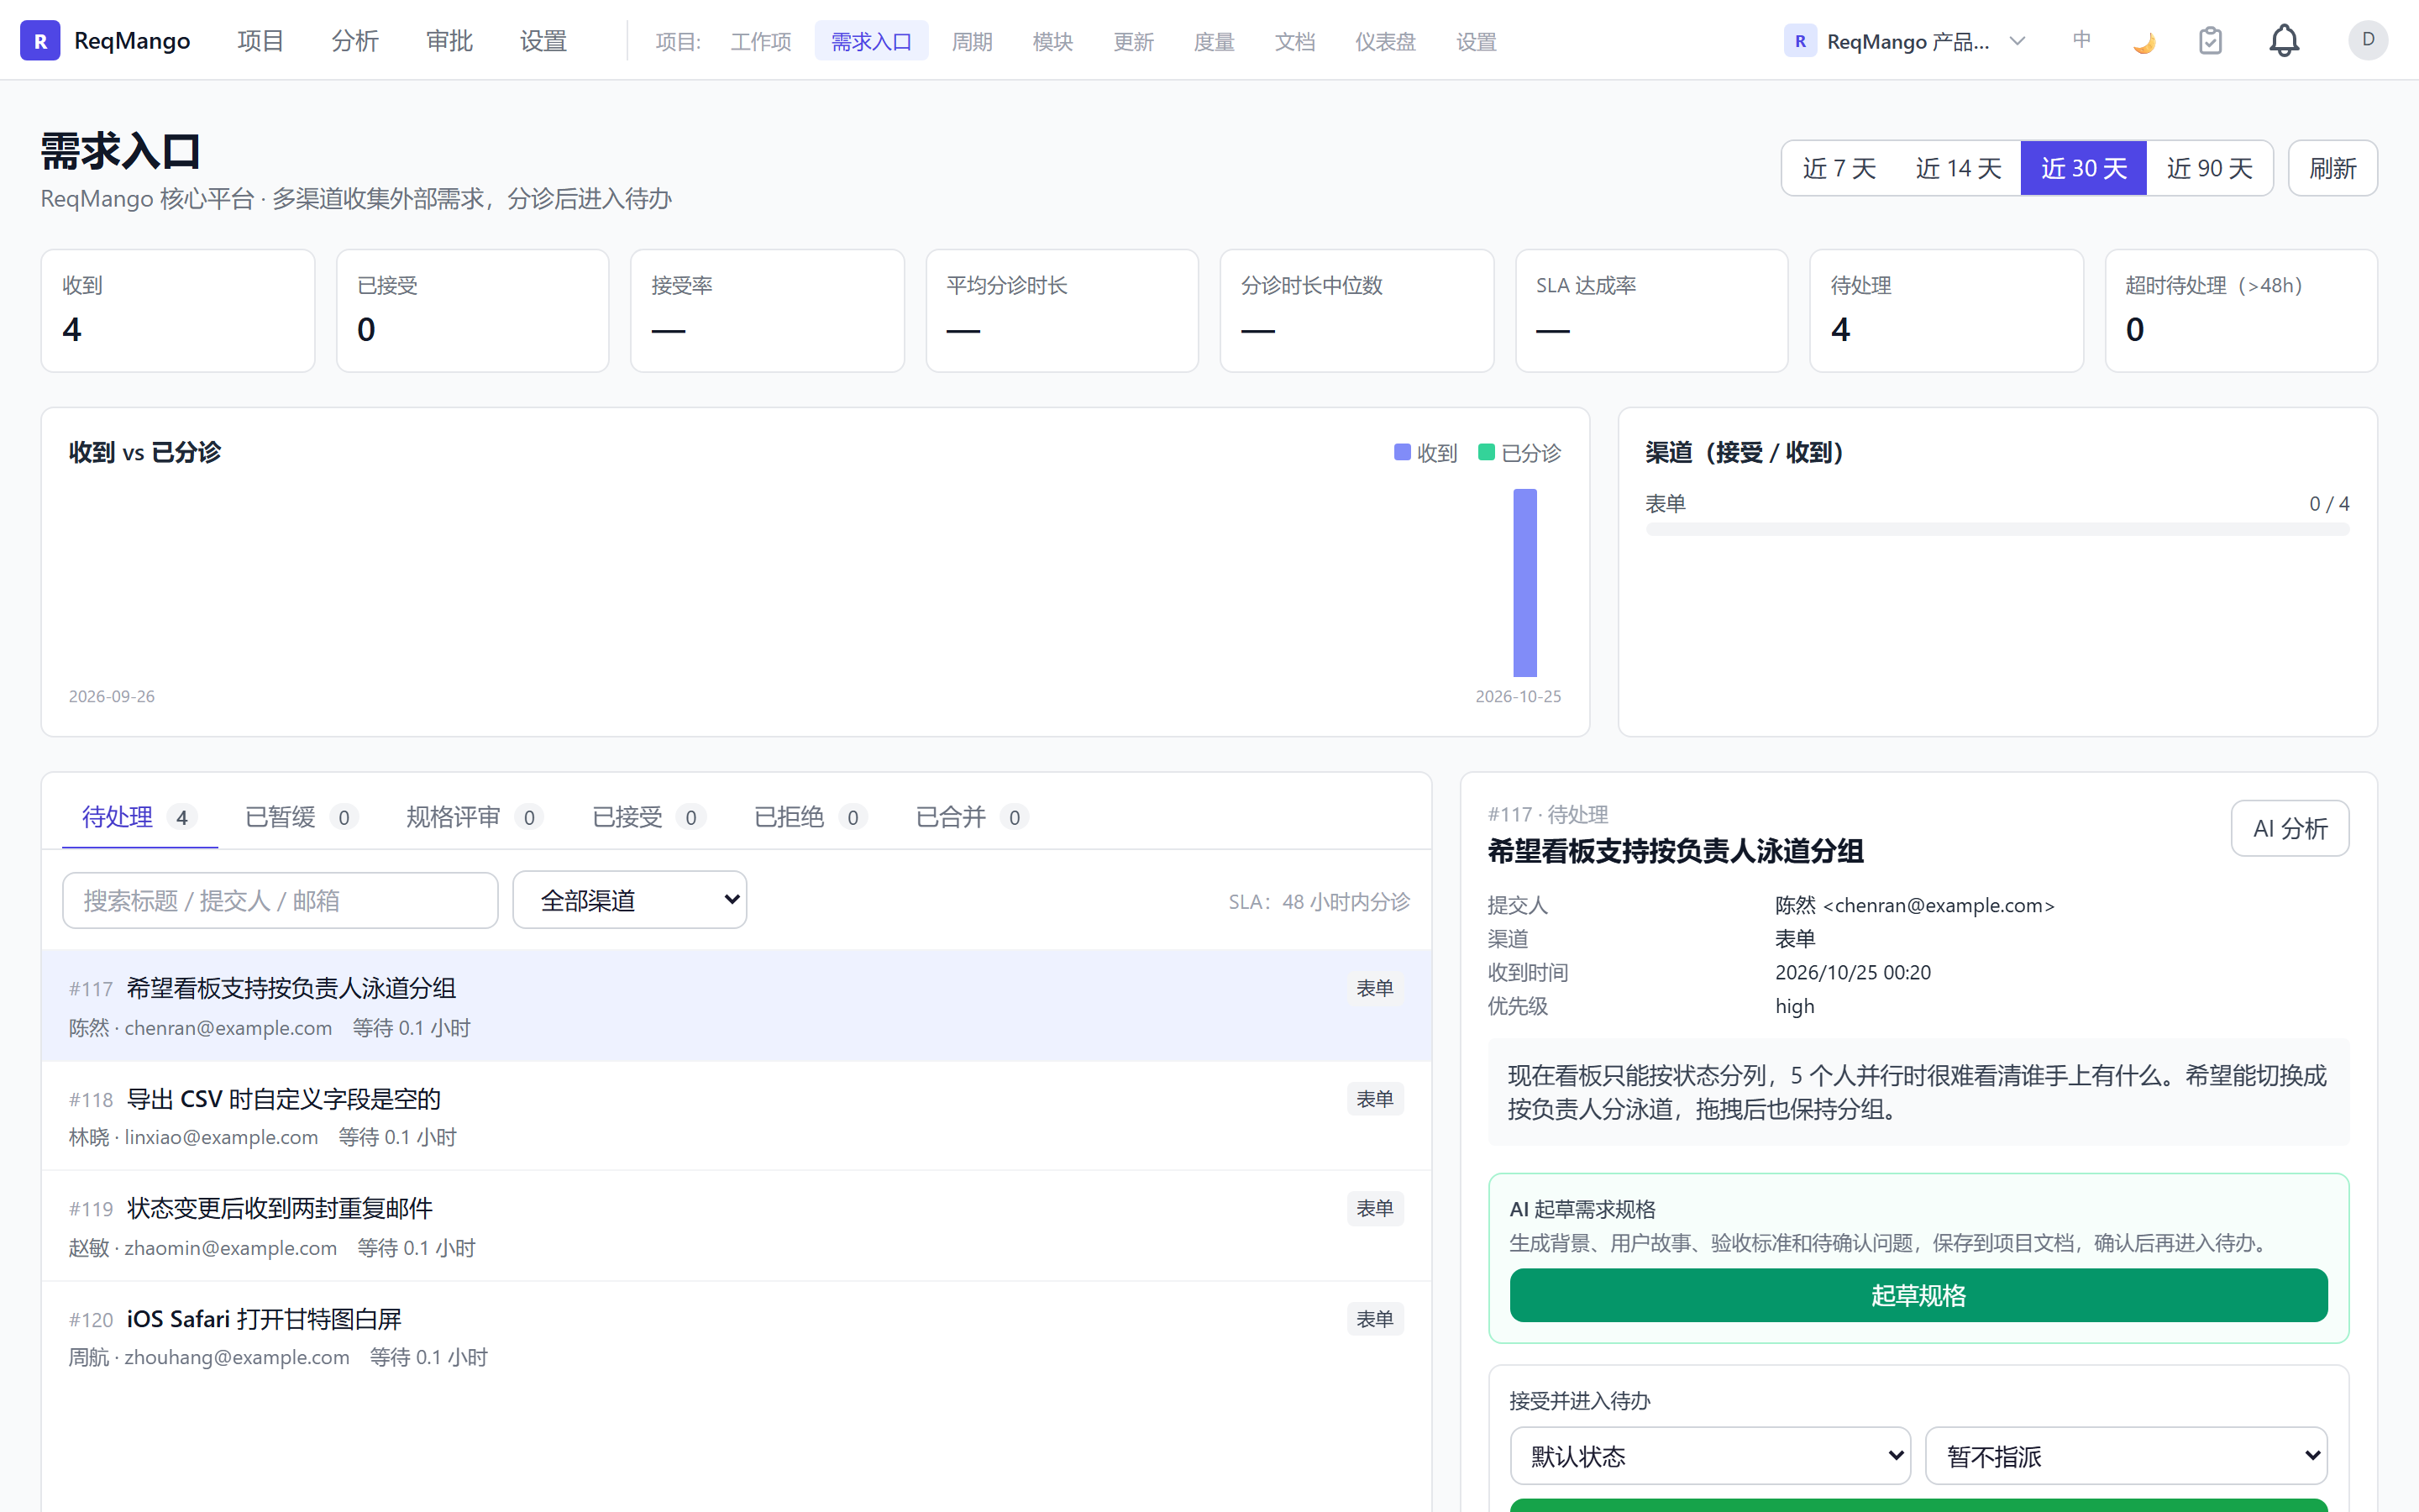Open user avatar D menu

coord(2368,40)
